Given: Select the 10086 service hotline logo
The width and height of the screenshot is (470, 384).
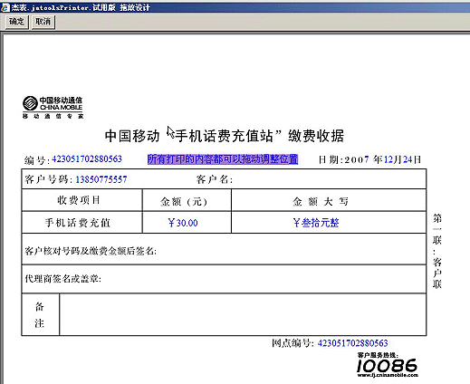Looking at the screenshot, I should (x=388, y=365).
